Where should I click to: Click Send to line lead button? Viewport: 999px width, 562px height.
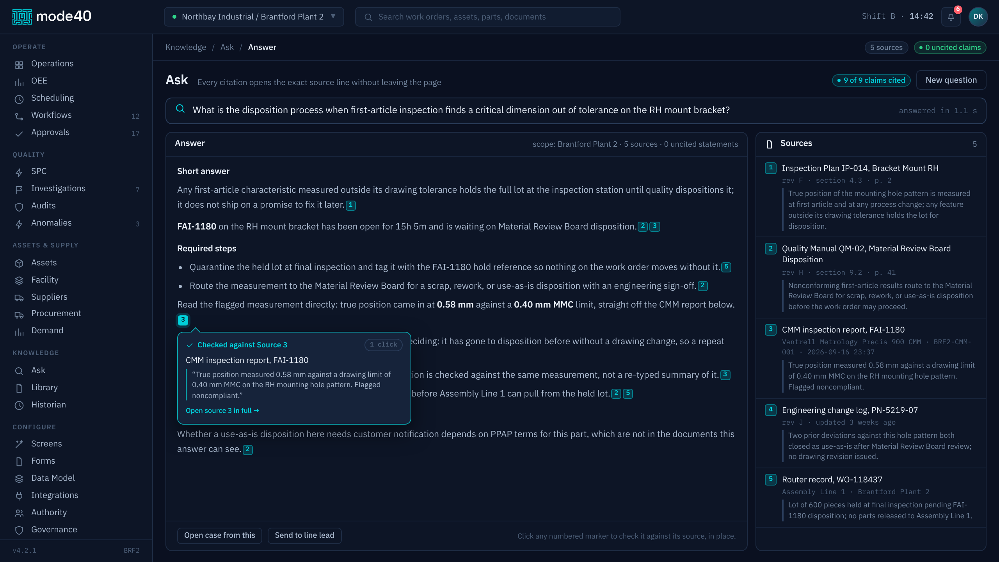pos(304,535)
